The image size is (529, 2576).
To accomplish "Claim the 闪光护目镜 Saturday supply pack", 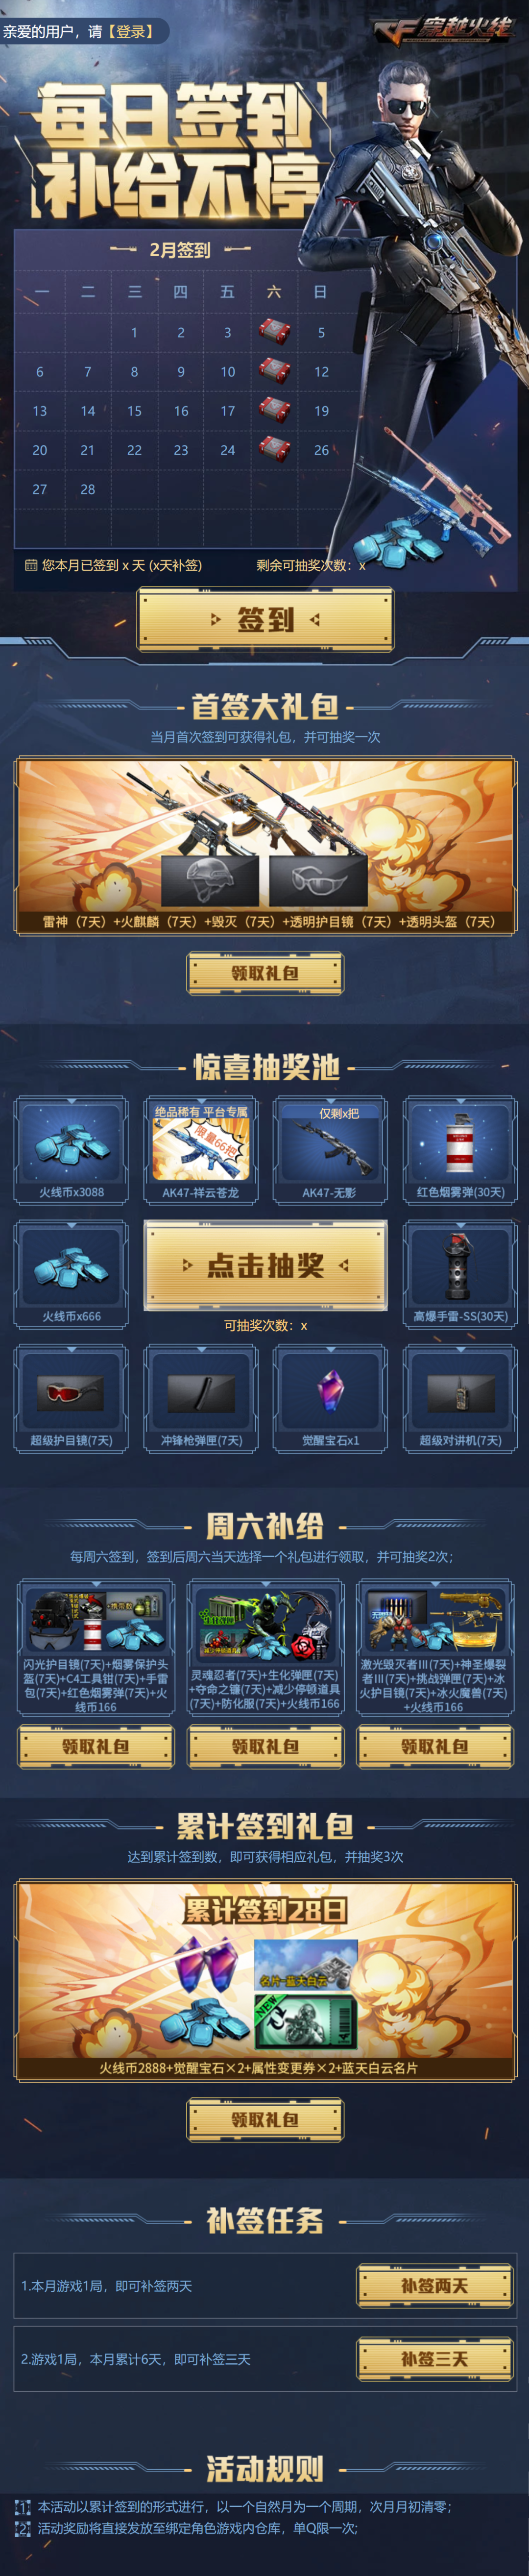I will coord(95,1746).
